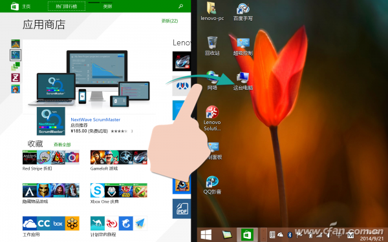
Task: Open the lenovo-pc folder icon
Action: (x=212, y=11)
